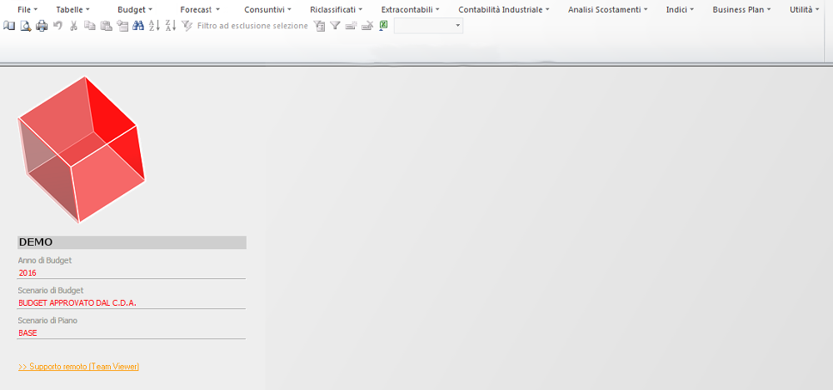
Task: Click 'Filtro ad esclusione selezione' label
Action: [252, 26]
